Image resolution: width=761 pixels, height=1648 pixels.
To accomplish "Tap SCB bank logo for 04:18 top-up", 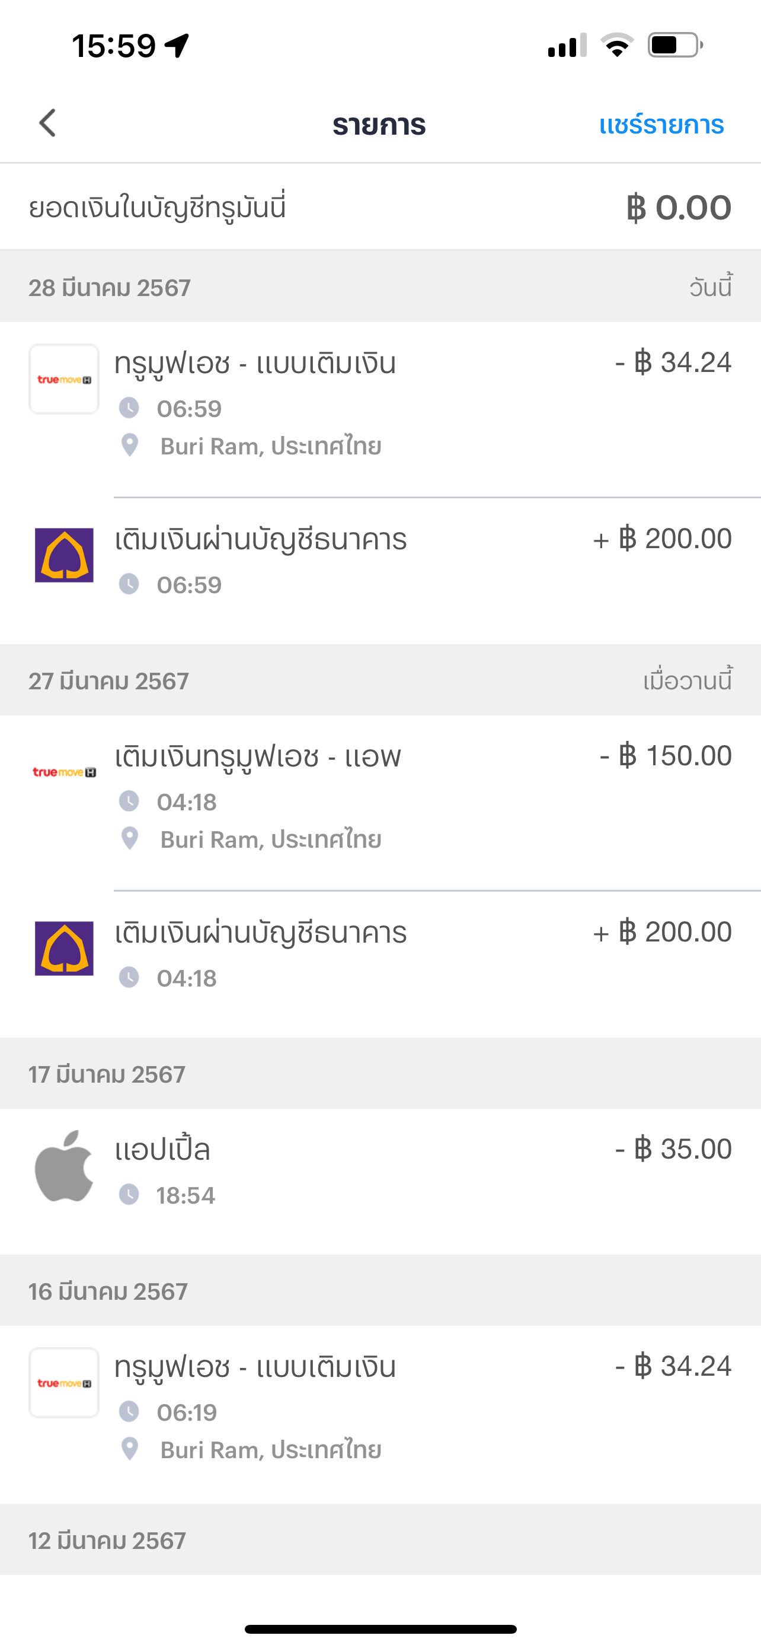I will (64, 948).
